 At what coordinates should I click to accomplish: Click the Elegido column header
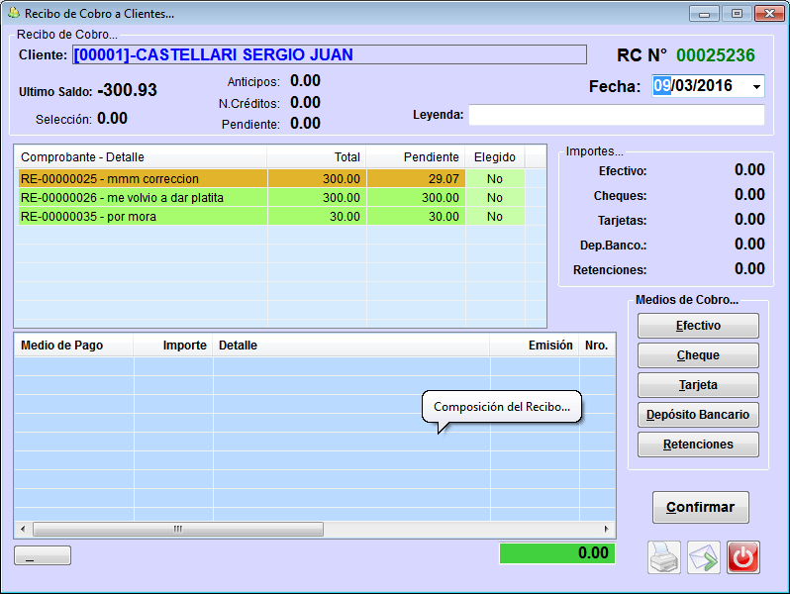click(495, 157)
